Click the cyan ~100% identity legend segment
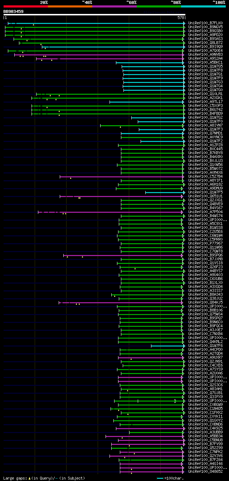Image resolution: width=229 pixels, height=481 pixels. (x=203, y=6)
